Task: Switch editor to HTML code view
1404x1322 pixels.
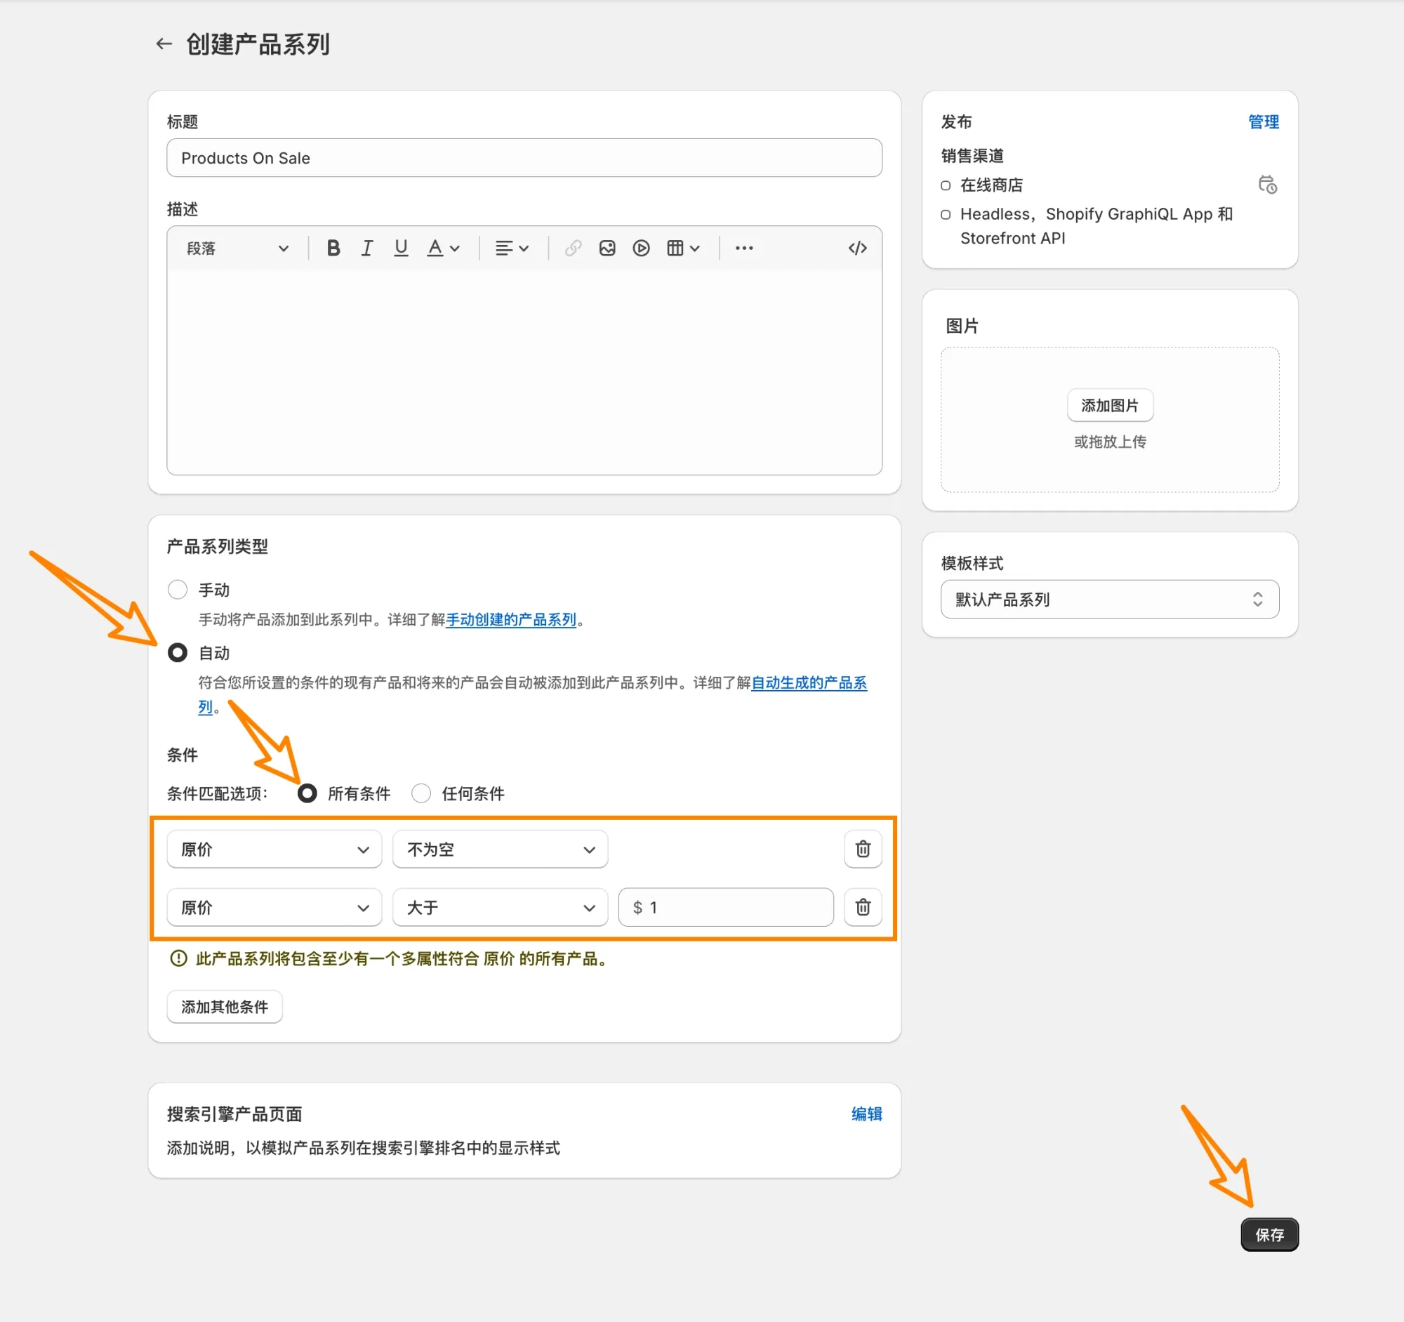Action: click(x=856, y=249)
